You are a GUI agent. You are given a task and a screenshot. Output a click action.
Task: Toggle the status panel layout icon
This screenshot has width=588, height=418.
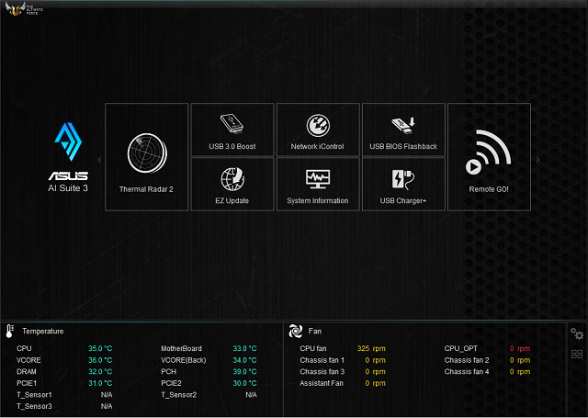[x=577, y=355]
